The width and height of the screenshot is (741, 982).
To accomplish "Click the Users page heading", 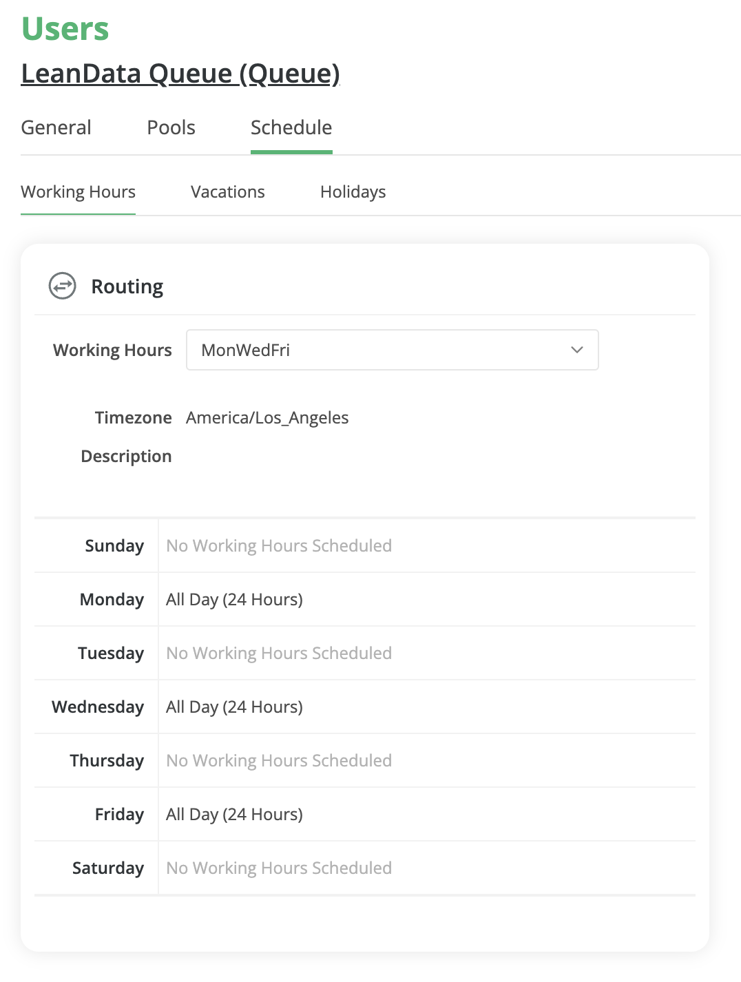I will click(64, 28).
